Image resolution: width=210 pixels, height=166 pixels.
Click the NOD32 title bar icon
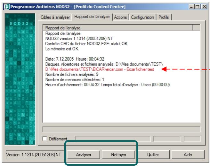click(x=6, y=7)
